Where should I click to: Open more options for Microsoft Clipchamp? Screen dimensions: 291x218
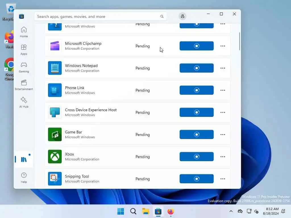223,46
